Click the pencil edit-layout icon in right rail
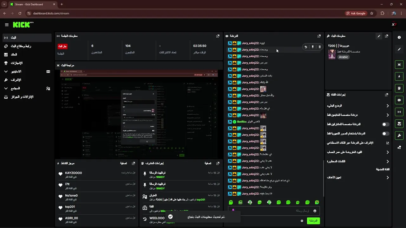 click(399, 49)
